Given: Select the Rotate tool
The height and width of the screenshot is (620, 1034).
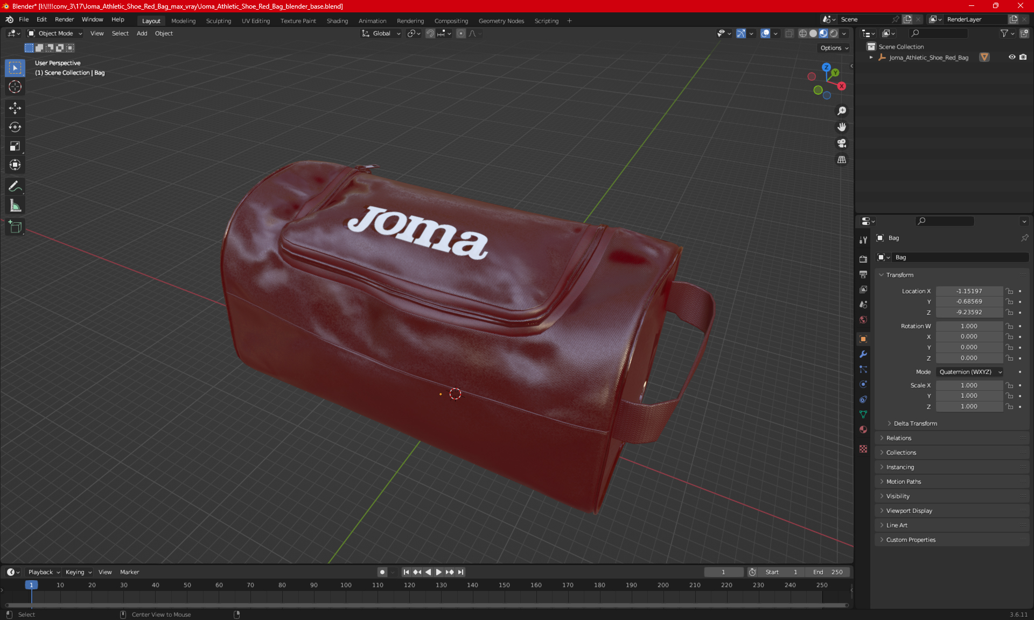Looking at the screenshot, I should (x=15, y=127).
